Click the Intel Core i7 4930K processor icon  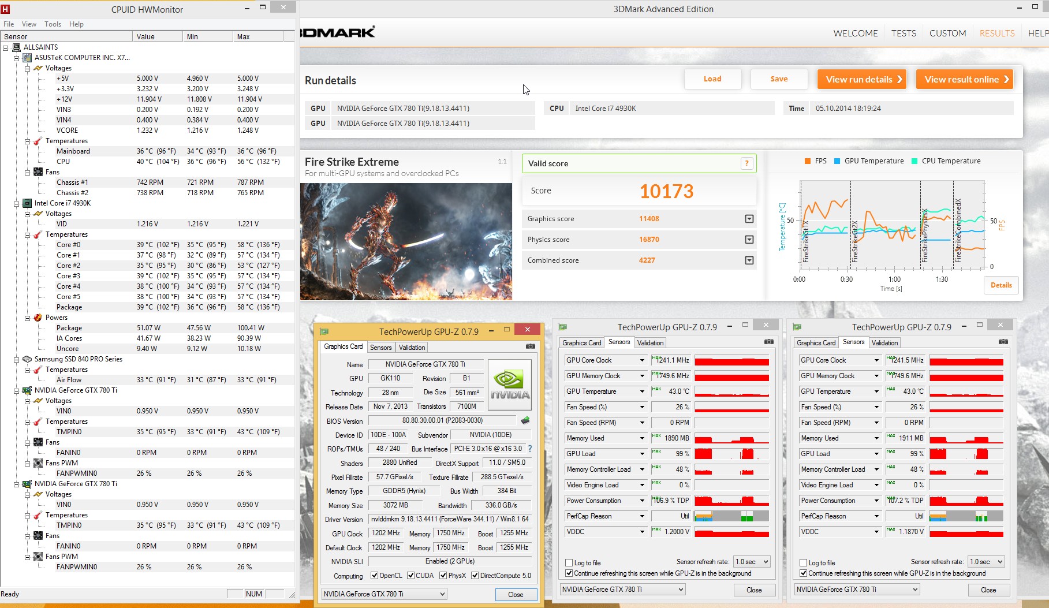pos(27,203)
